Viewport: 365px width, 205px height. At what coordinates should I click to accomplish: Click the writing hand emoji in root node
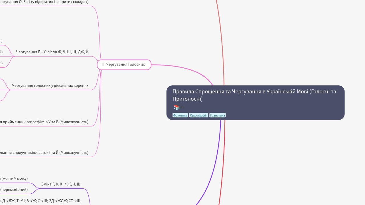182,107
